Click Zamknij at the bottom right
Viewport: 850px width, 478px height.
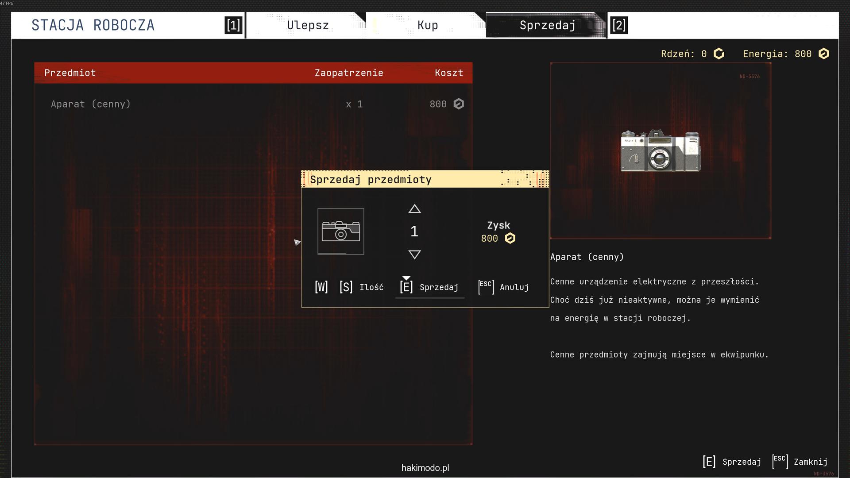tap(810, 462)
